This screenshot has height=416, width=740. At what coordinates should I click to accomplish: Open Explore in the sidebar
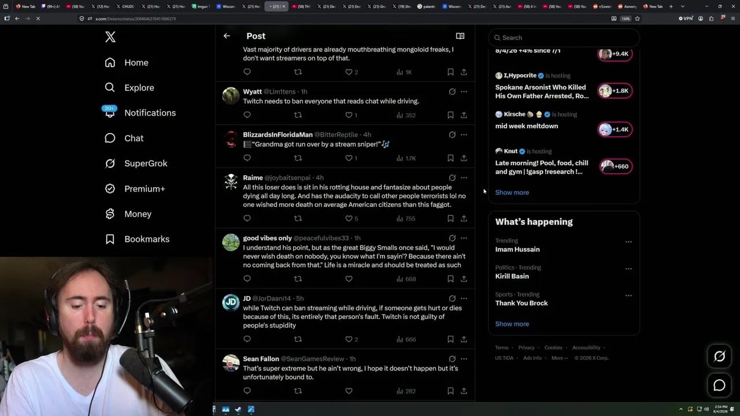[129, 88]
